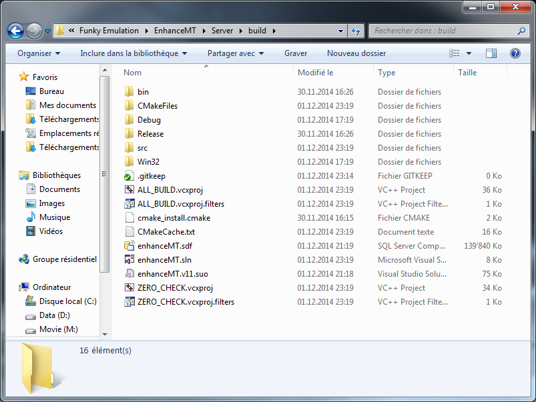Sort by the Nom column header
Image resolution: width=536 pixels, height=402 pixels.
coord(132,73)
